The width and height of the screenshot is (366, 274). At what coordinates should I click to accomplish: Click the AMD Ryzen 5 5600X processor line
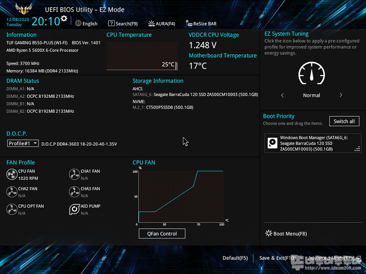tap(42, 50)
